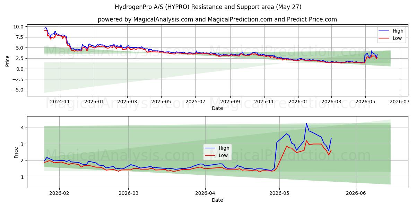The image size is (416, 208).
Task: Click the 2025-09 date tick in top chart
Action: tap(229, 102)
